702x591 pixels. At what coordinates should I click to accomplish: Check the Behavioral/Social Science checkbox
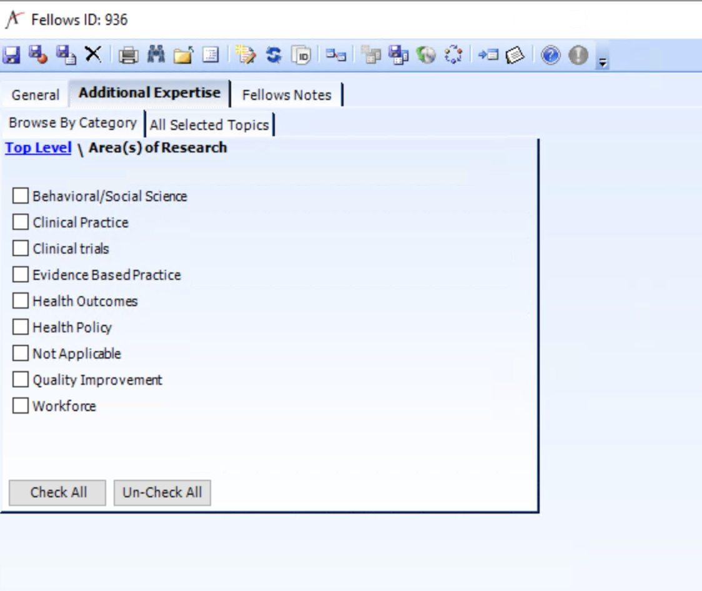[x=21, y=196]
